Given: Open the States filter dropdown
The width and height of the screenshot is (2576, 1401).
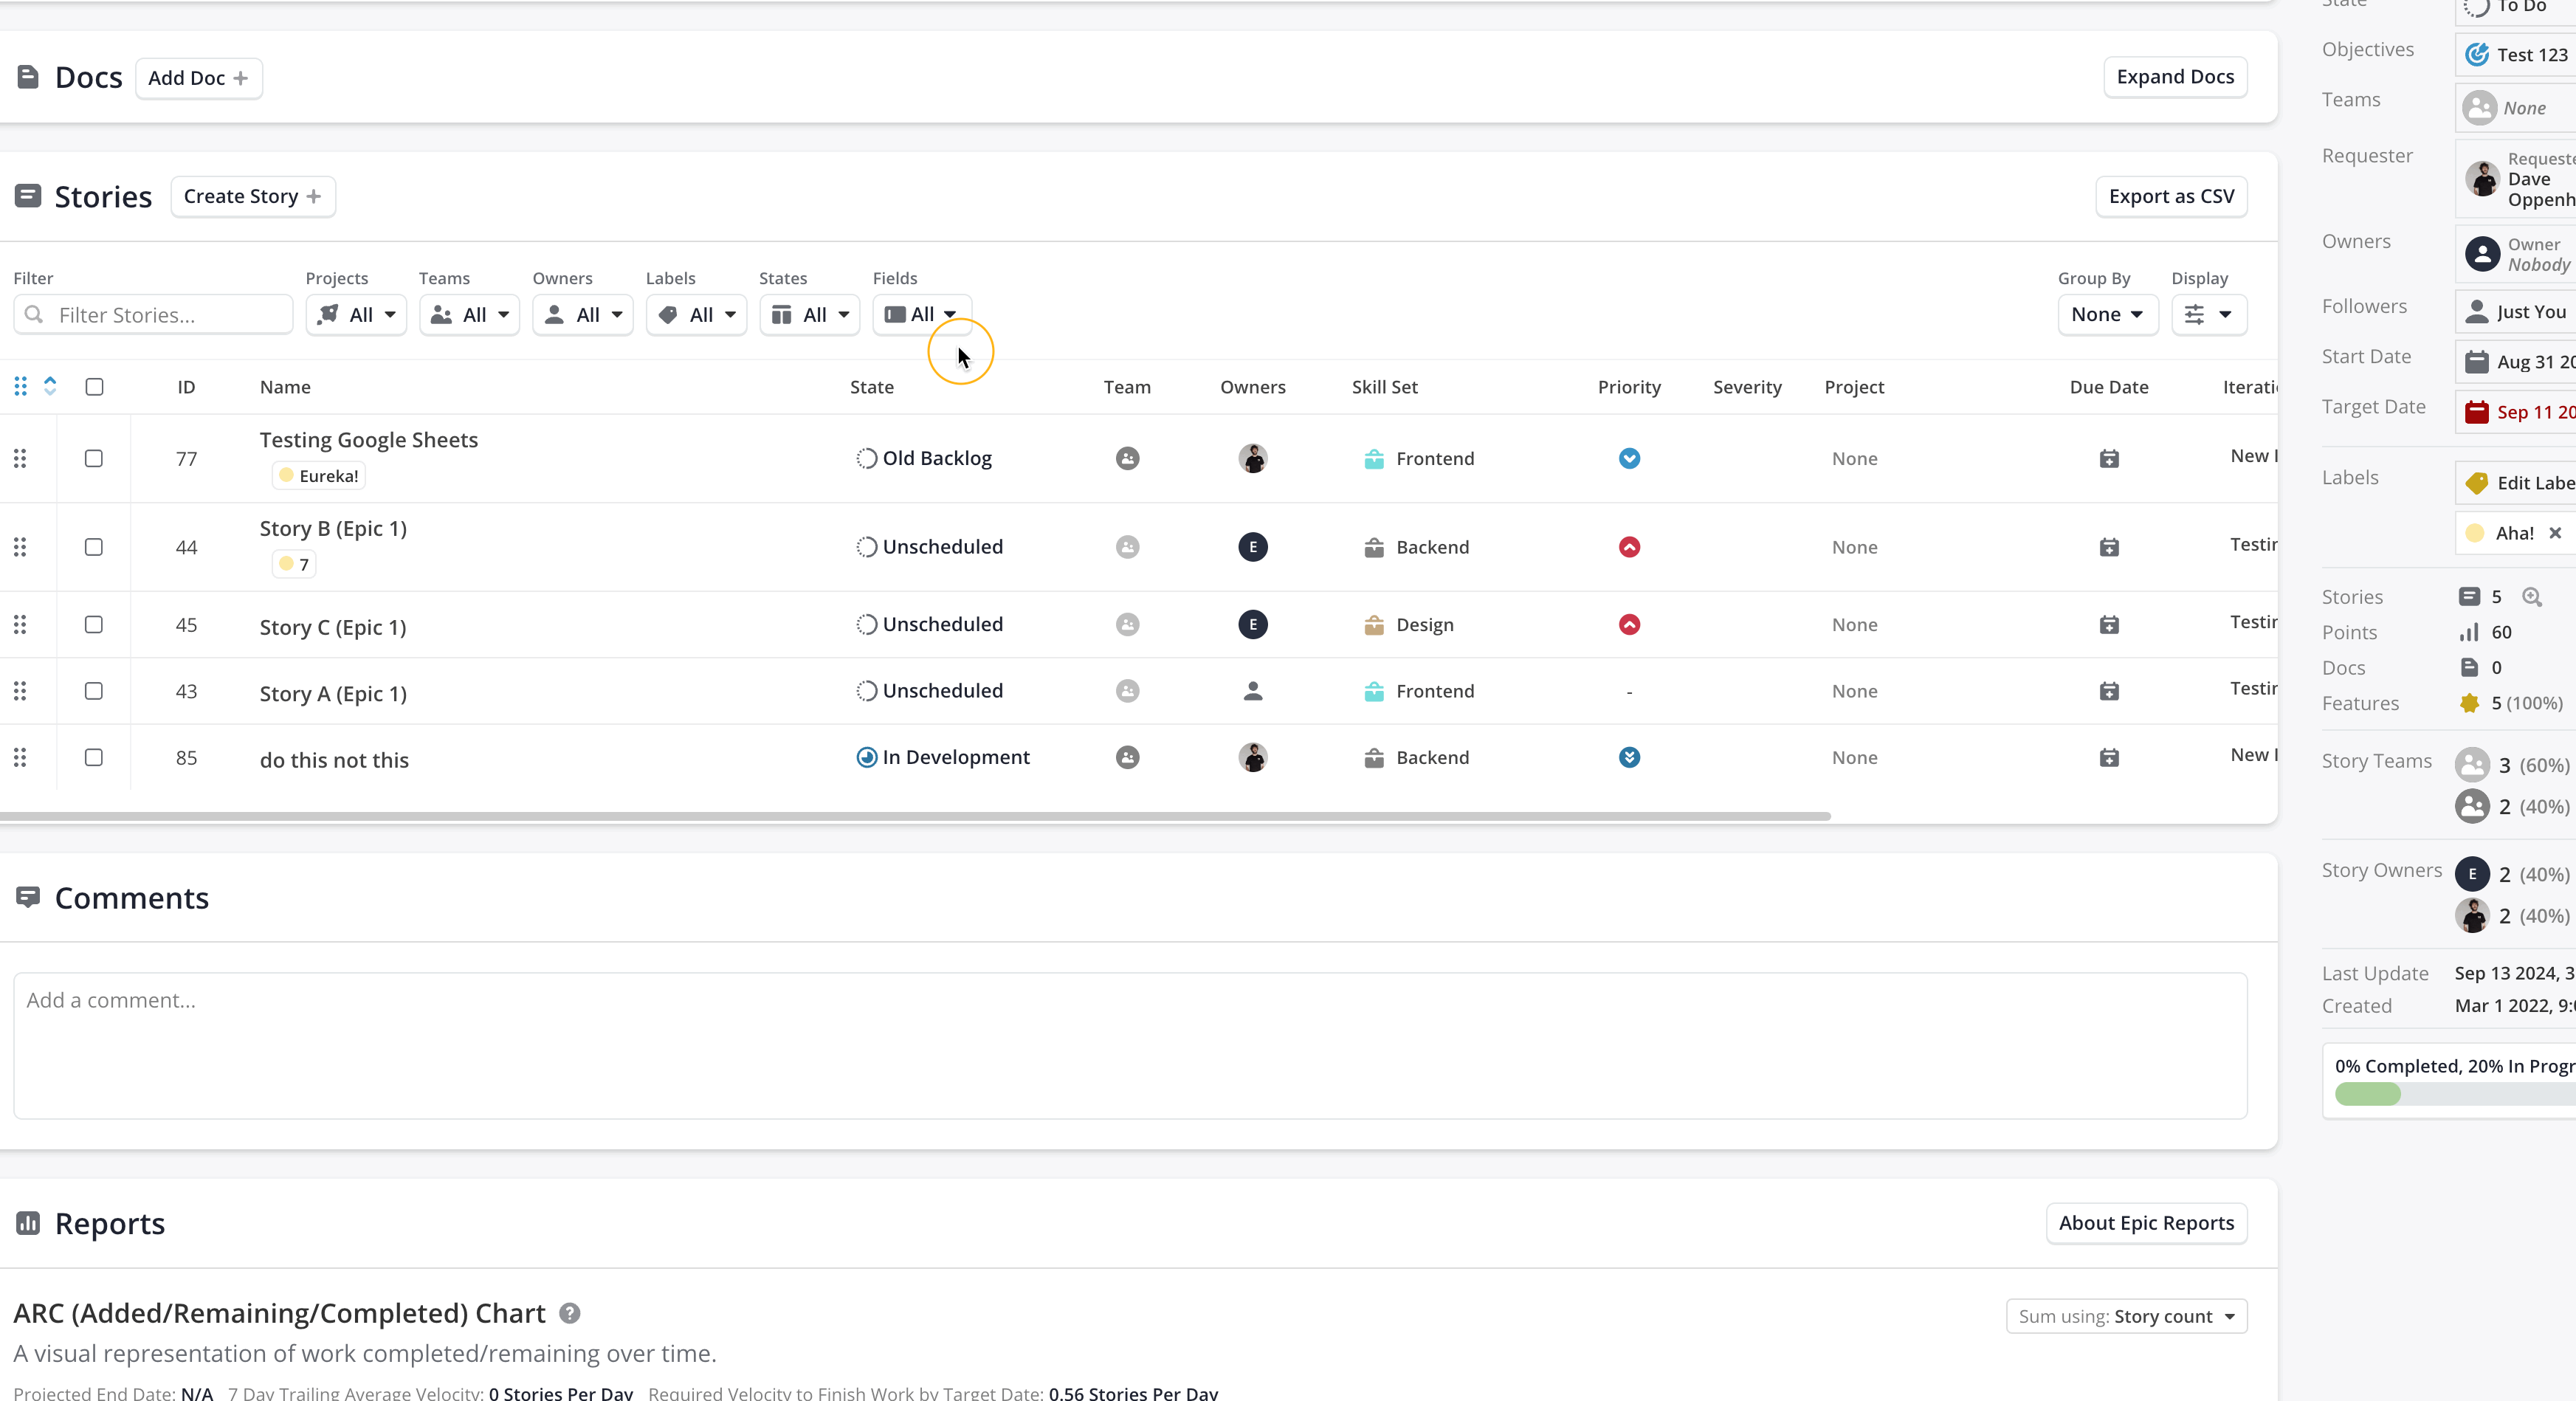Looking at the screenshot, I should click(x=809, y=315).
